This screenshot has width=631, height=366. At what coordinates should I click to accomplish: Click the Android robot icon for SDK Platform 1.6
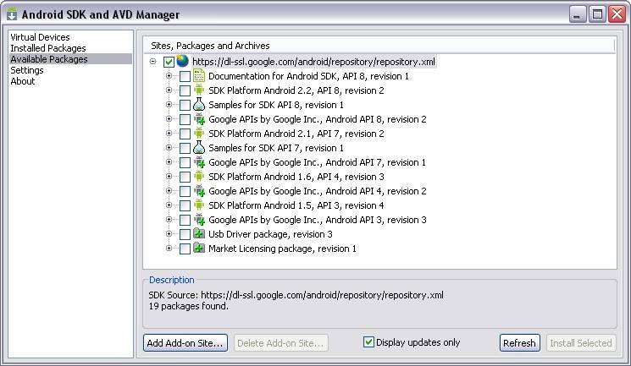(x=199, y=177)
